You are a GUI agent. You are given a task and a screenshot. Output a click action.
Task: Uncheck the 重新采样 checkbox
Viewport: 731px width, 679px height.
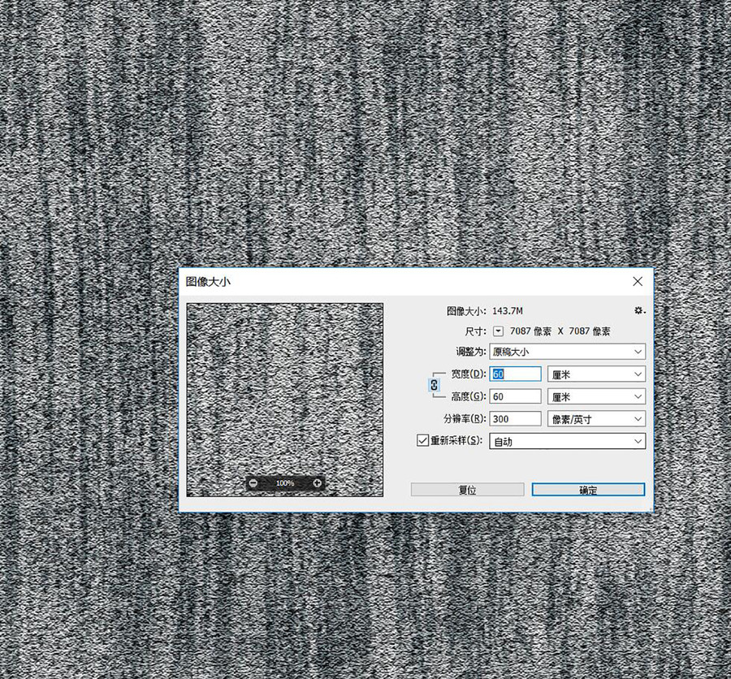coord(422,440)
